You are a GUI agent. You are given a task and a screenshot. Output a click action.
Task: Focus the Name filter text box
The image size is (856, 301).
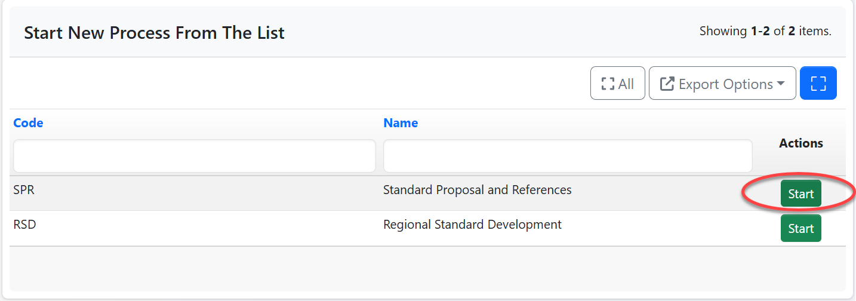click(567, 156)
